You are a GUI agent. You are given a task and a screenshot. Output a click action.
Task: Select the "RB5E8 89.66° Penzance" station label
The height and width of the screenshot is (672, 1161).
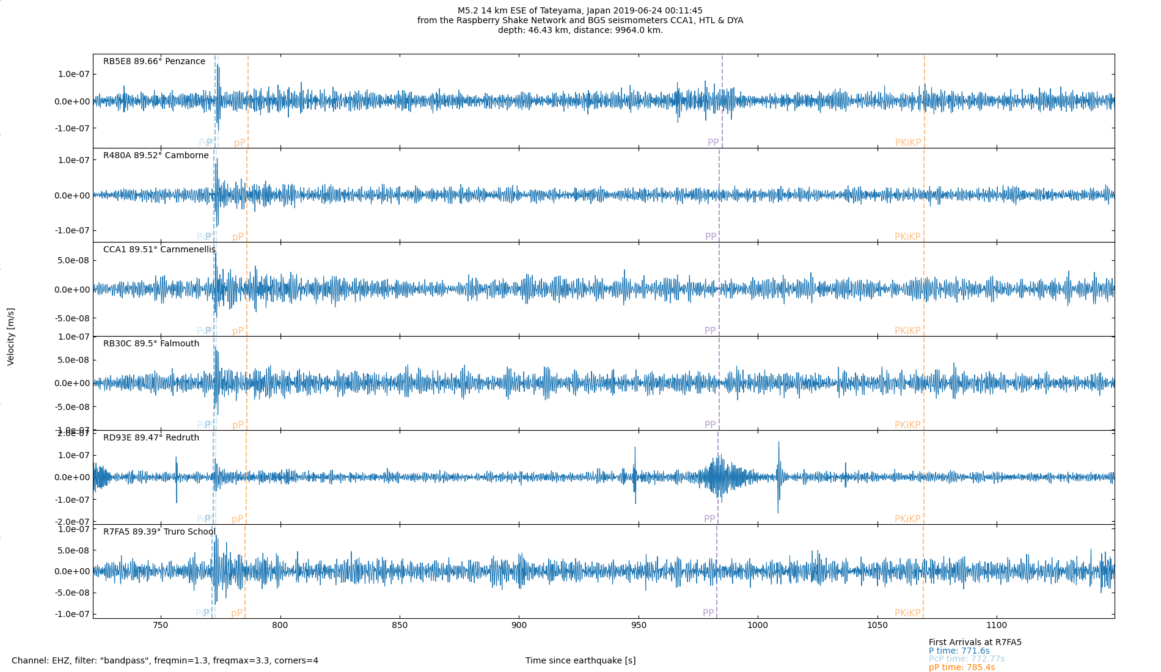coord(154,61)
